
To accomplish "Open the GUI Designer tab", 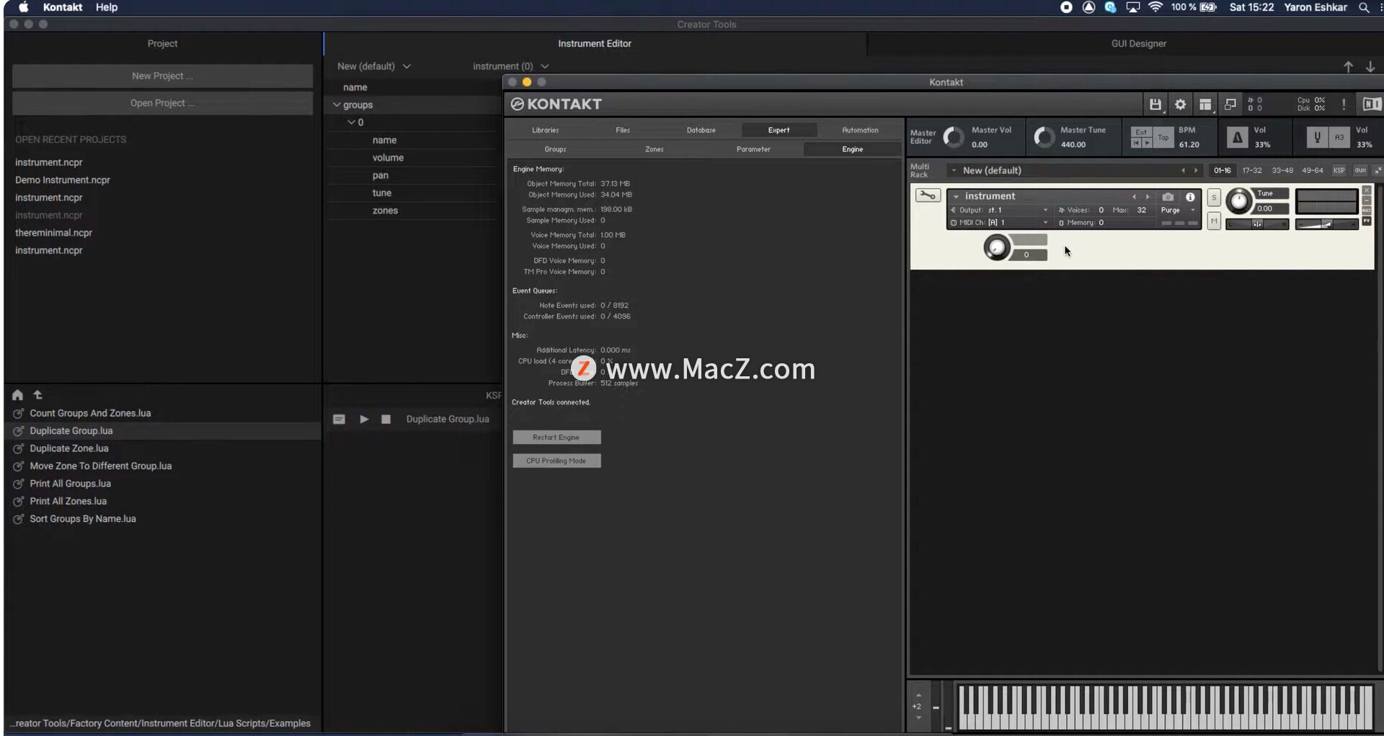I will click(1138, 44).
